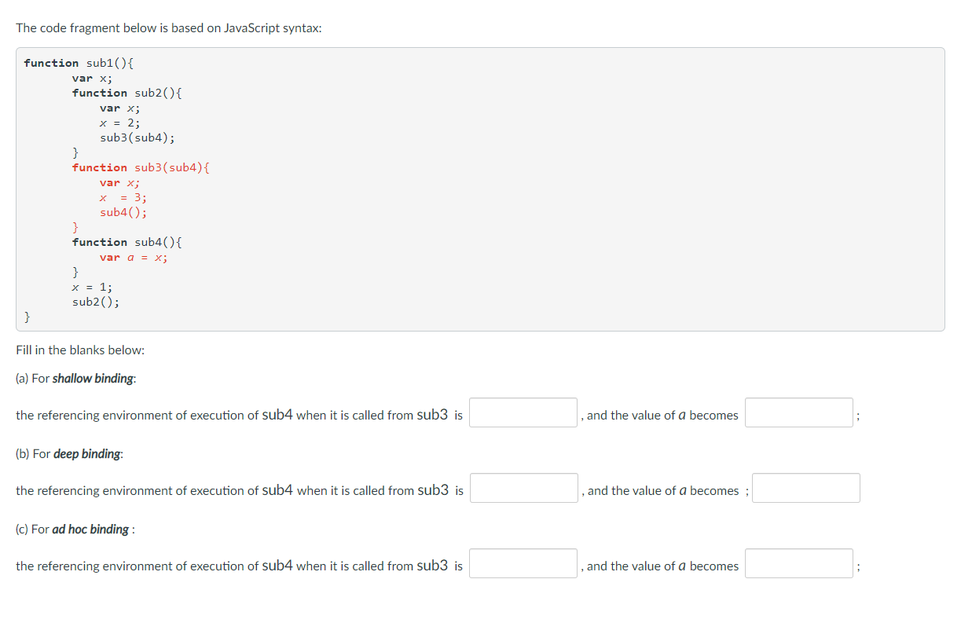
Task: Click the sub2() call at end of sub1
Action: click(94, 302)
